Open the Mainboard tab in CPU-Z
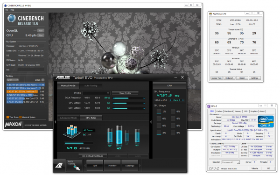The height and width of the screenshot is (175, 280). click(x=229, y=111)
